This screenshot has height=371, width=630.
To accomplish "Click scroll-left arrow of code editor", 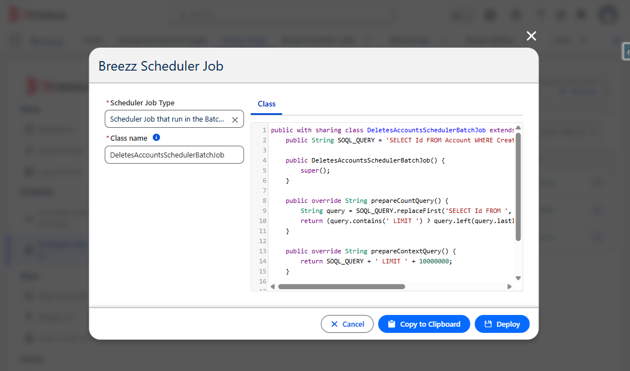I will (273, 286).
